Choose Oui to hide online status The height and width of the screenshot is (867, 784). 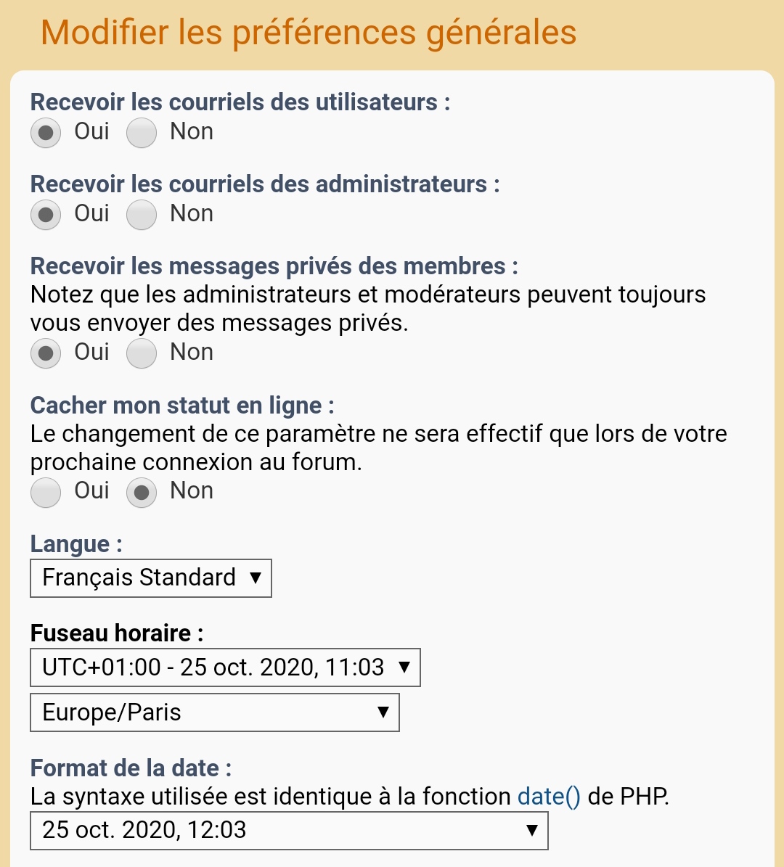click(45, 492)
